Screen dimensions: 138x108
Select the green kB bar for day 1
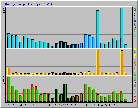tap(9, 89)
